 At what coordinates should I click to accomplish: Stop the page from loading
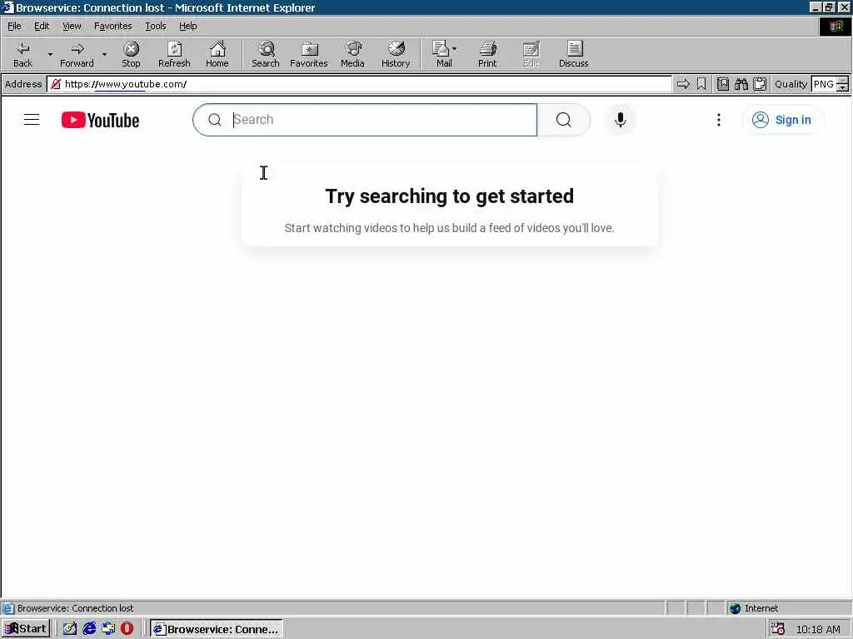point(131,54)
